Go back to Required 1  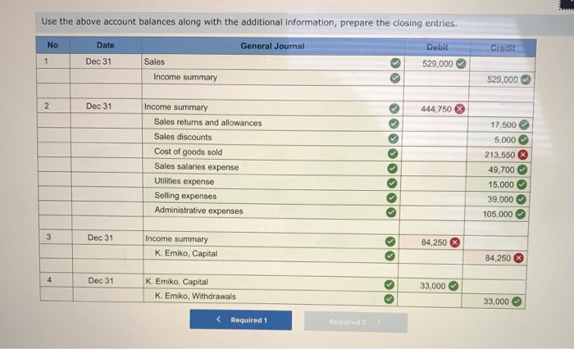click(x=240, y=320)
